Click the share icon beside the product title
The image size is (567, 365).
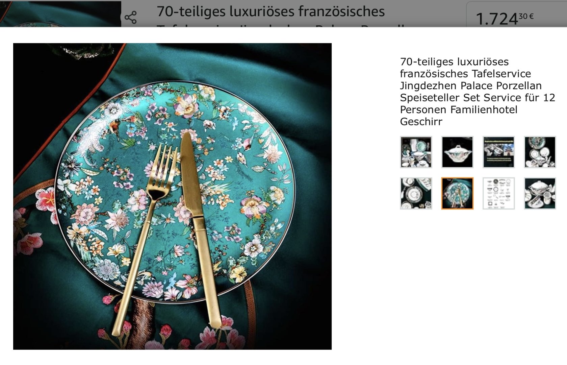point(130,17)
